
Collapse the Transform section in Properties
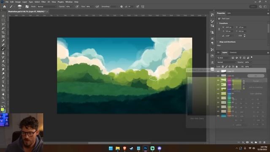(218, 23)
